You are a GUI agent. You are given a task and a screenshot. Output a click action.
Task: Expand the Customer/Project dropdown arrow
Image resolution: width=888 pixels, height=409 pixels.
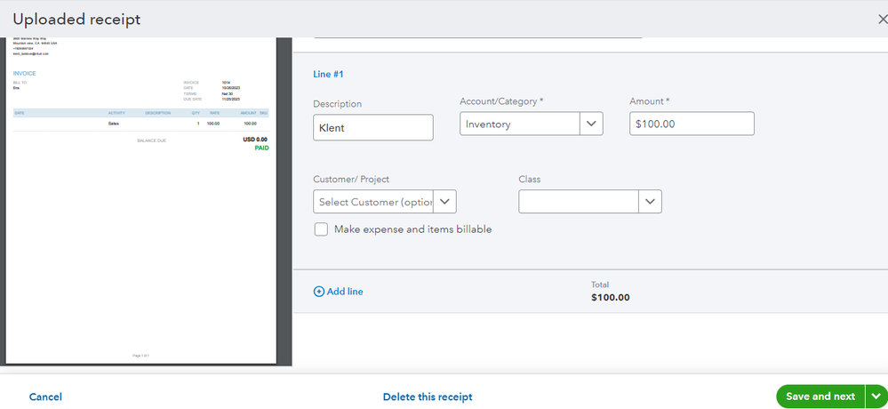[444, 202]
